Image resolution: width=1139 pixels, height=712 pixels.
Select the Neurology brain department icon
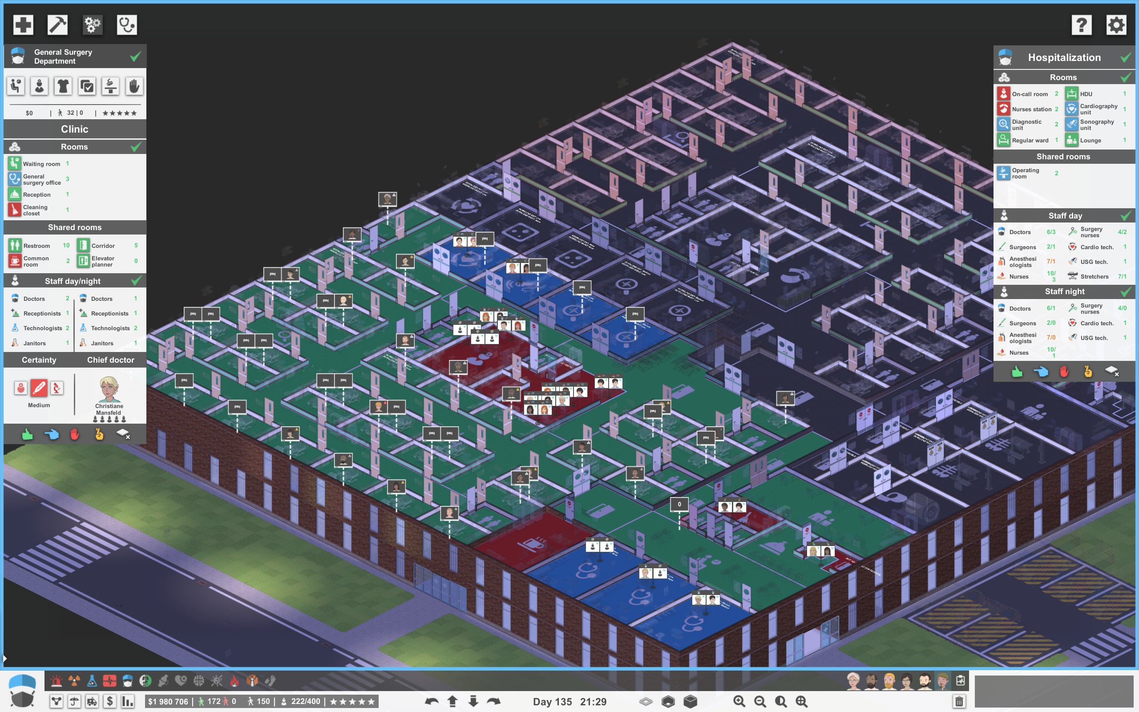[198, 680]
